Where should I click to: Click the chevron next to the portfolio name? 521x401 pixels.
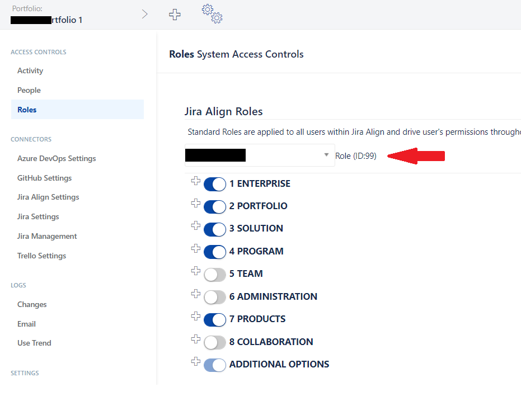pos(144,14)
